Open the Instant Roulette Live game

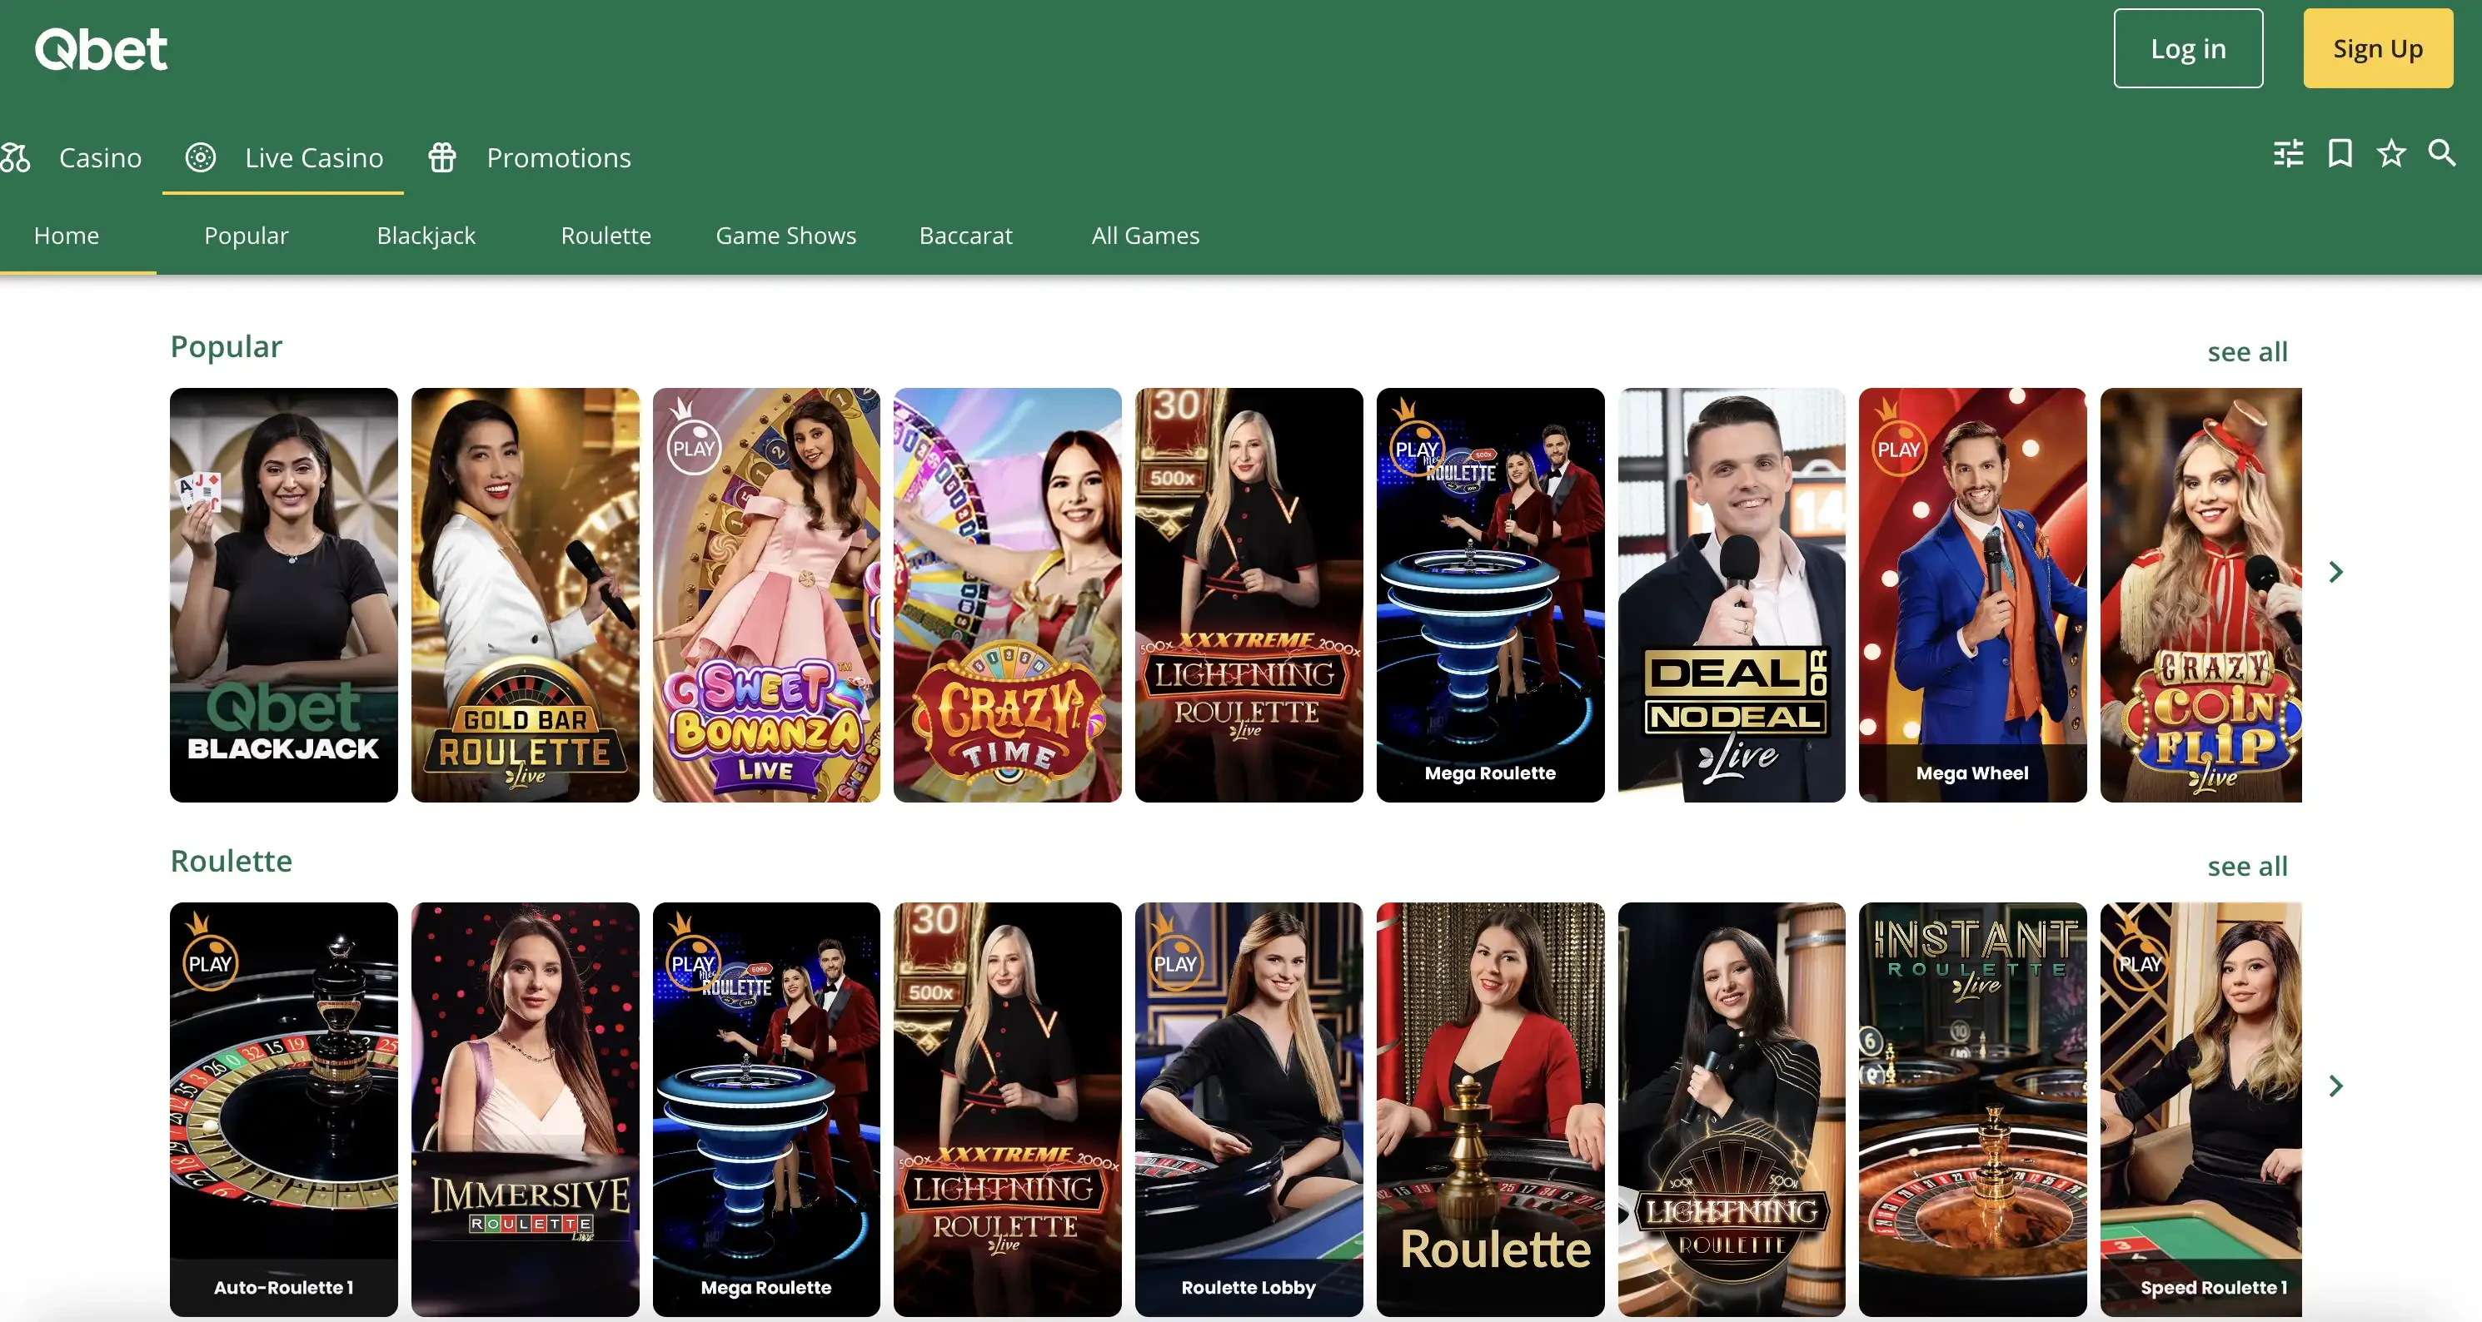click(x=1972, y=1108)
